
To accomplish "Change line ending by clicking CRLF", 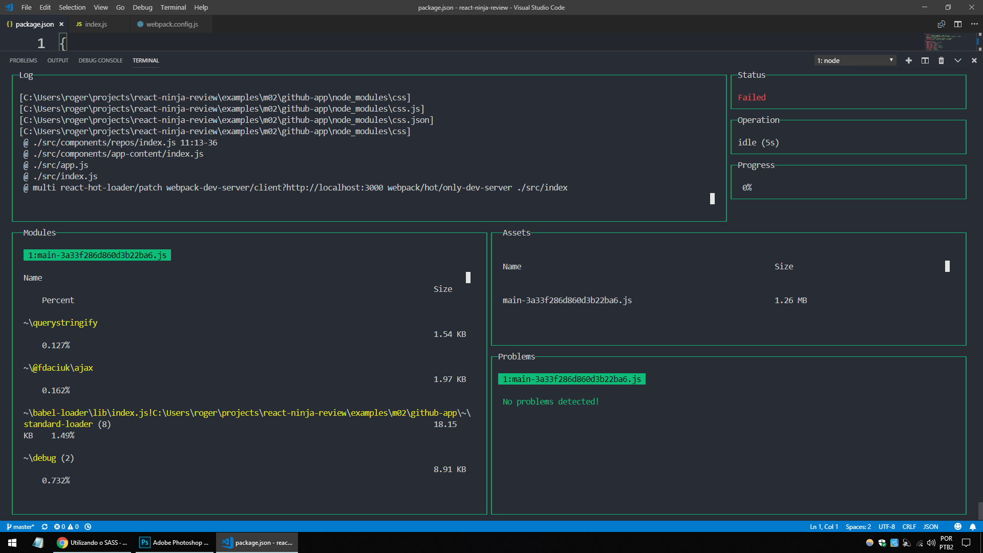I will pyautogui.click(x=909, y=526).
